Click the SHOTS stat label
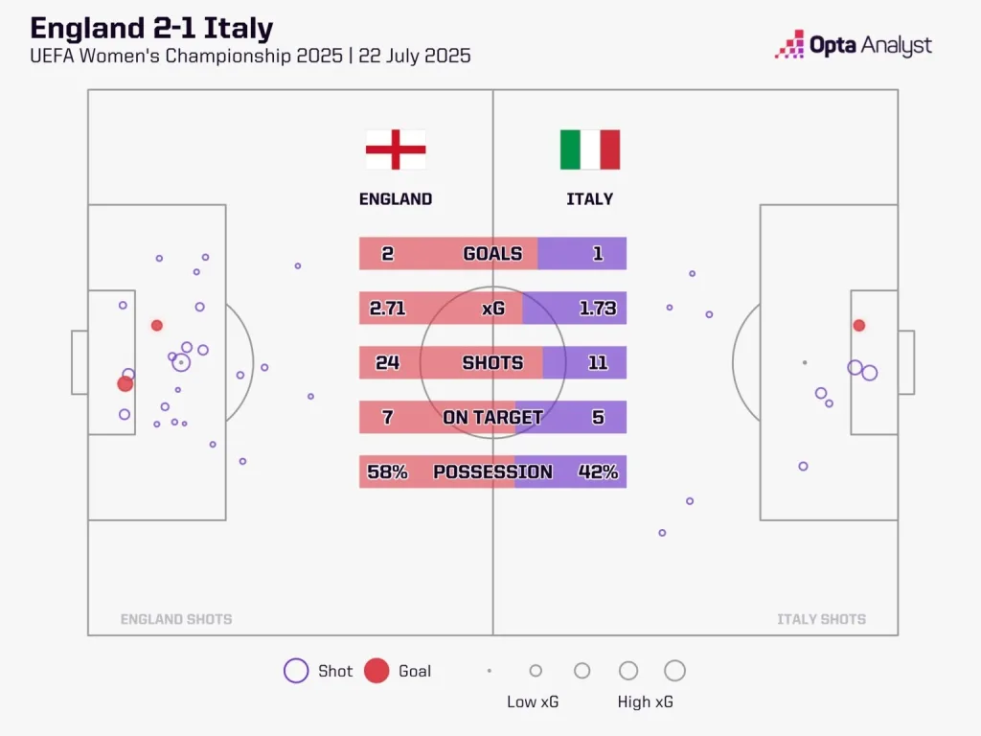 [x=492, y=363]
